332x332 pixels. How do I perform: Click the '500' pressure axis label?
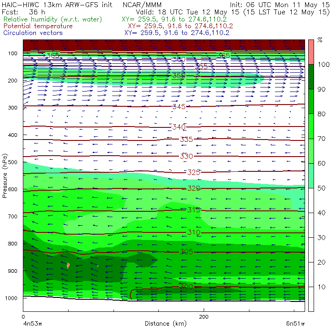(x=13, y=162)
